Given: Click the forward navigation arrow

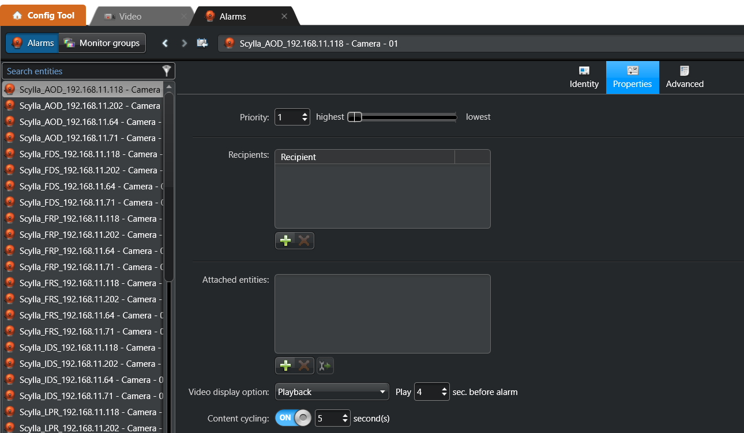Looking at the screenshot, I should tap(184, 43).
